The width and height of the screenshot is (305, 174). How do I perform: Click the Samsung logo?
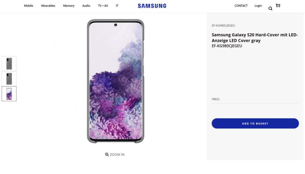point(152,6)
